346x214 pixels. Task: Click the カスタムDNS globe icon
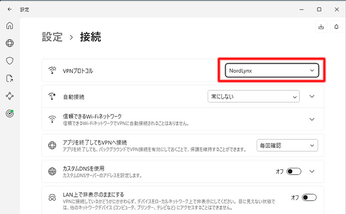[52, 171]
